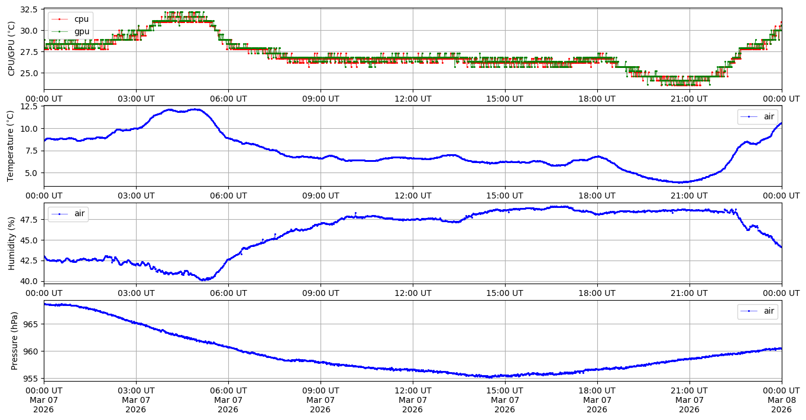
Task: Click the CPU/GPU (°C) y-axis label
Action: click(11, 48)
